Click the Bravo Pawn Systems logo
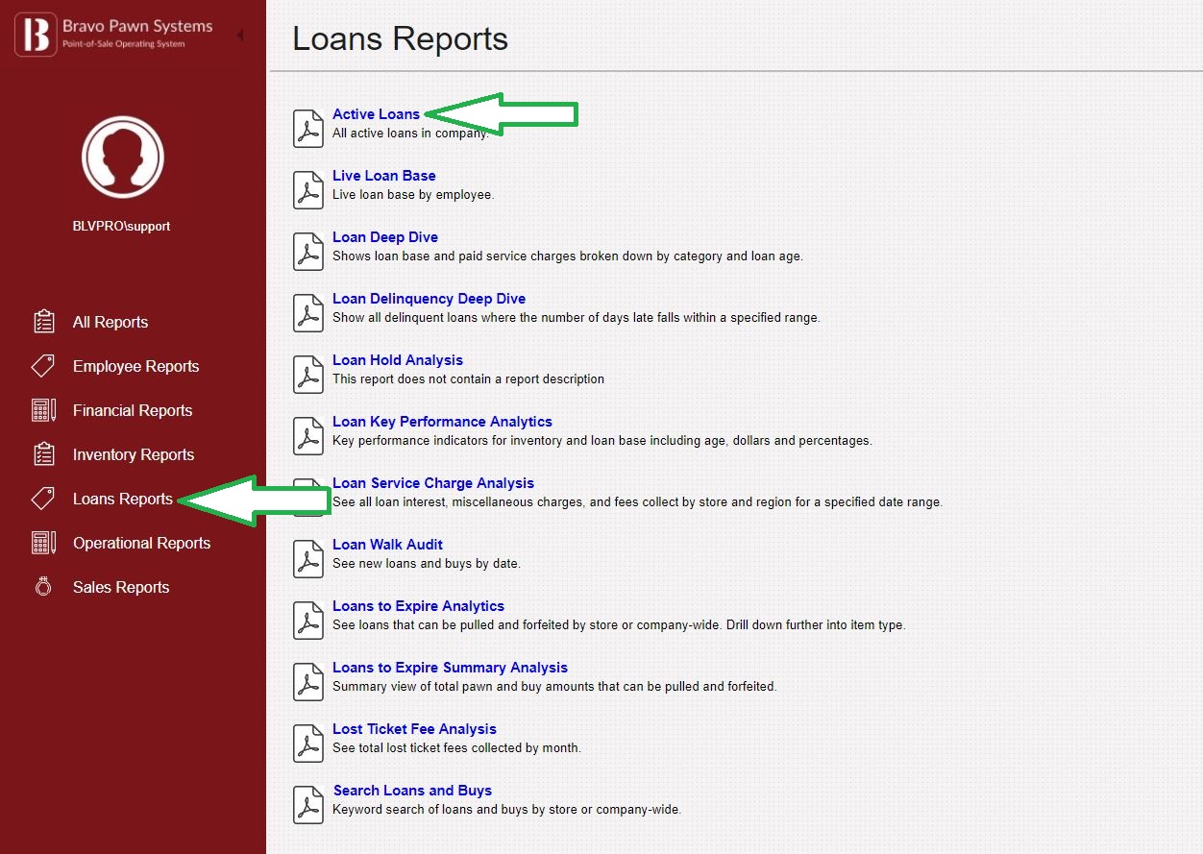 click(113, 35)
